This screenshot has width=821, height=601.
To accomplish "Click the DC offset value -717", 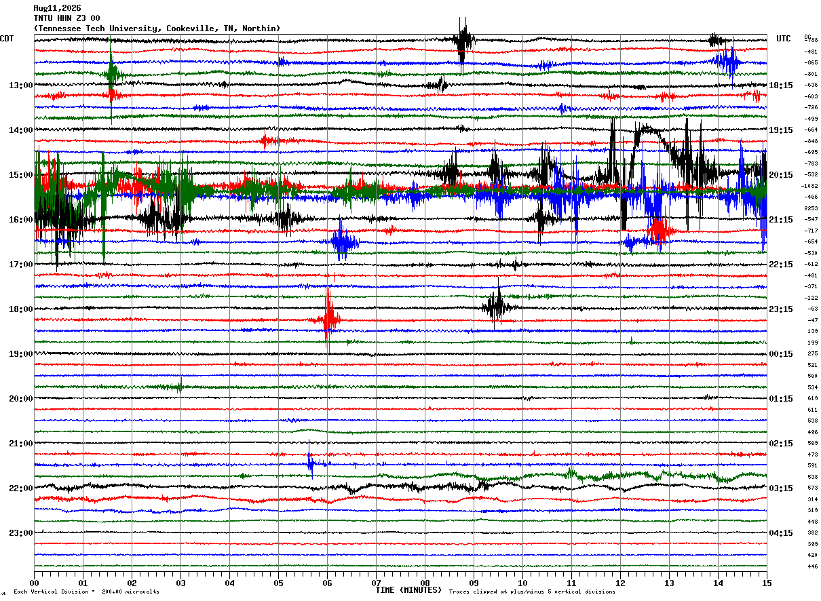I will coord(812,231).
